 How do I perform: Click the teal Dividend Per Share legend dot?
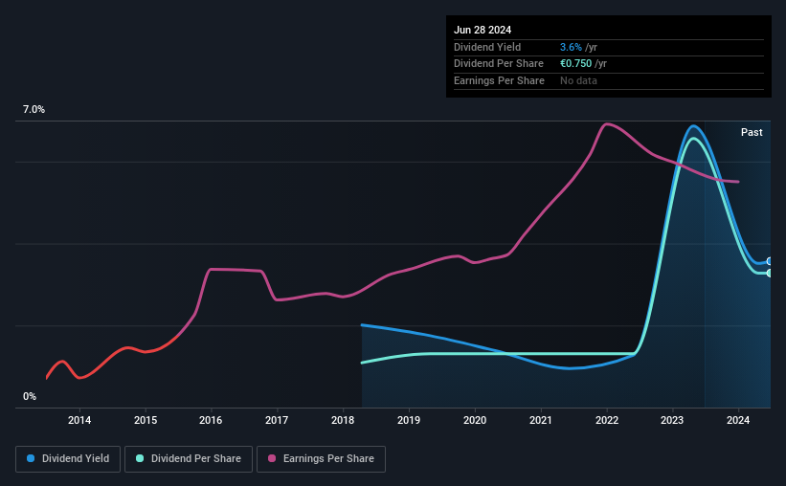140,458
